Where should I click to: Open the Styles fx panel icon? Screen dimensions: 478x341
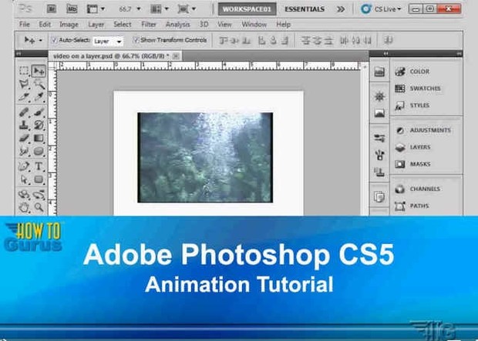point(399,105)
